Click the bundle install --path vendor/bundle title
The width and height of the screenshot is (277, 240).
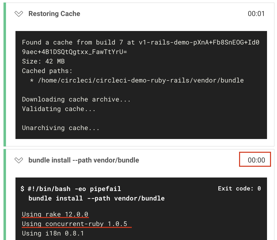84,160
